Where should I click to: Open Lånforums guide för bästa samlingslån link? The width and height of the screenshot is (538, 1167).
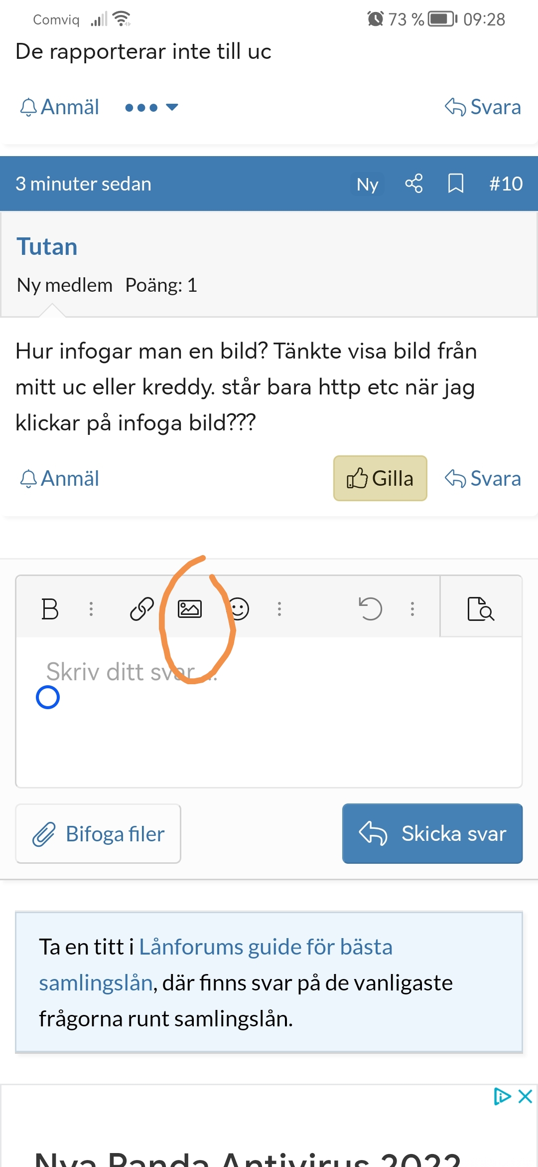click(266, 947)
